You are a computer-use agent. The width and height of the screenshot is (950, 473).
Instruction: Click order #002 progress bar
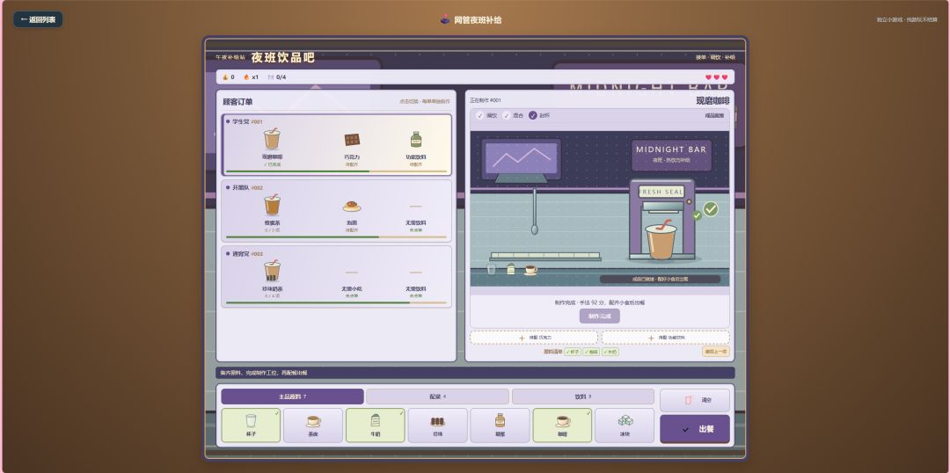[336, 236]
